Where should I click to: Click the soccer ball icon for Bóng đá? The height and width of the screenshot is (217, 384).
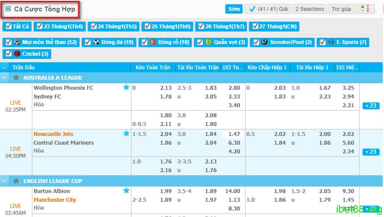click(x=96, y=42)
